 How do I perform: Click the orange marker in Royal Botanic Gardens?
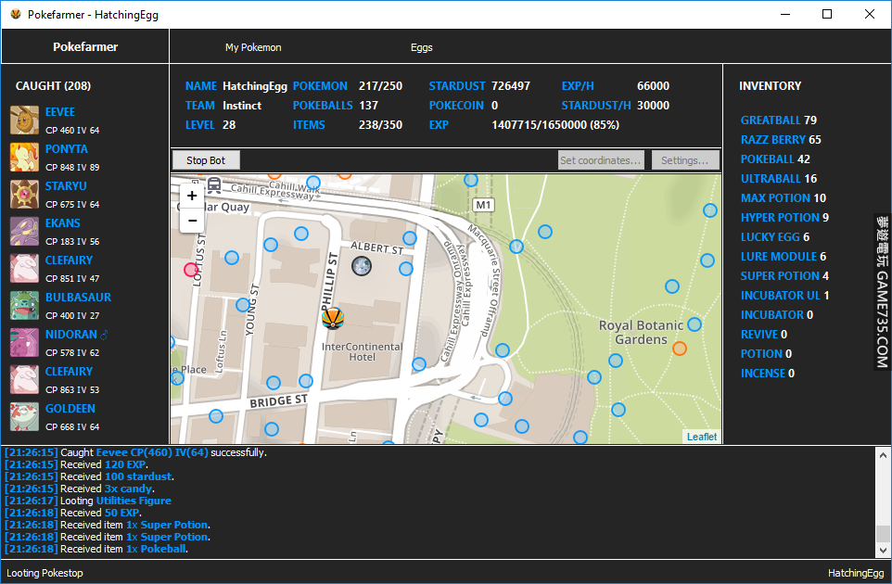tap(680, 349)
